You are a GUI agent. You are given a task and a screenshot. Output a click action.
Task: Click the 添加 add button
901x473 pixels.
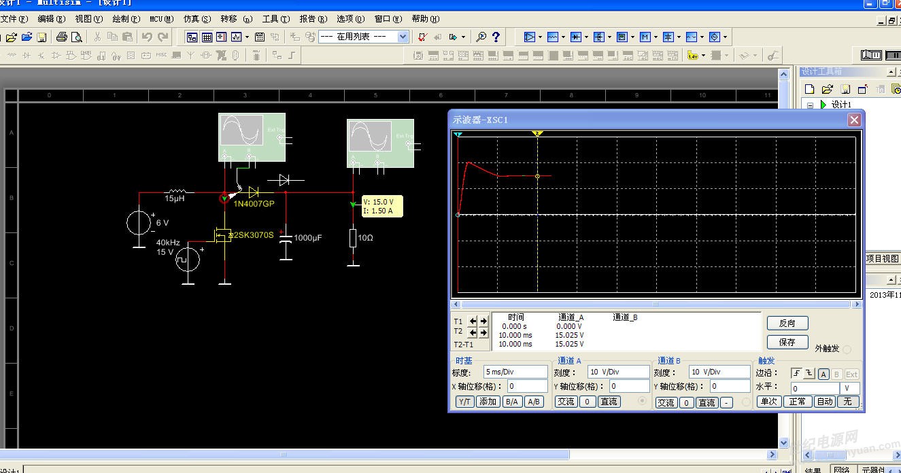tap(488, 402)
